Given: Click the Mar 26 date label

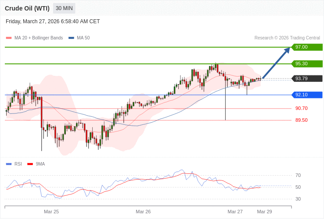Looking at the screenshot, I should point(143,212).
